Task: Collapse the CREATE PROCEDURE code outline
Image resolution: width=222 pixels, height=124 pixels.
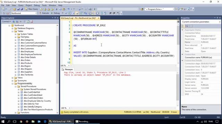Action: (x=72, y=25)
